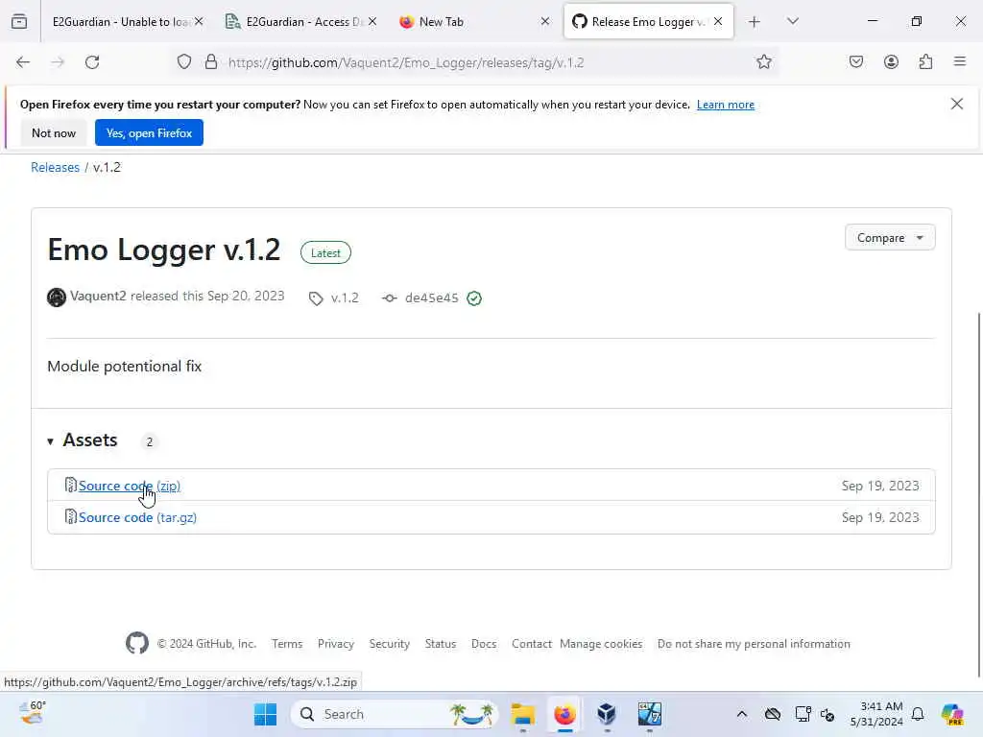Show verified commit signature checkmark

click(474, 298)
